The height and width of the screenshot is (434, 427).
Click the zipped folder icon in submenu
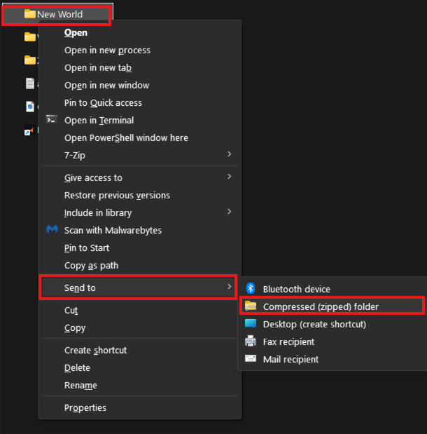[x=251, y=306]
